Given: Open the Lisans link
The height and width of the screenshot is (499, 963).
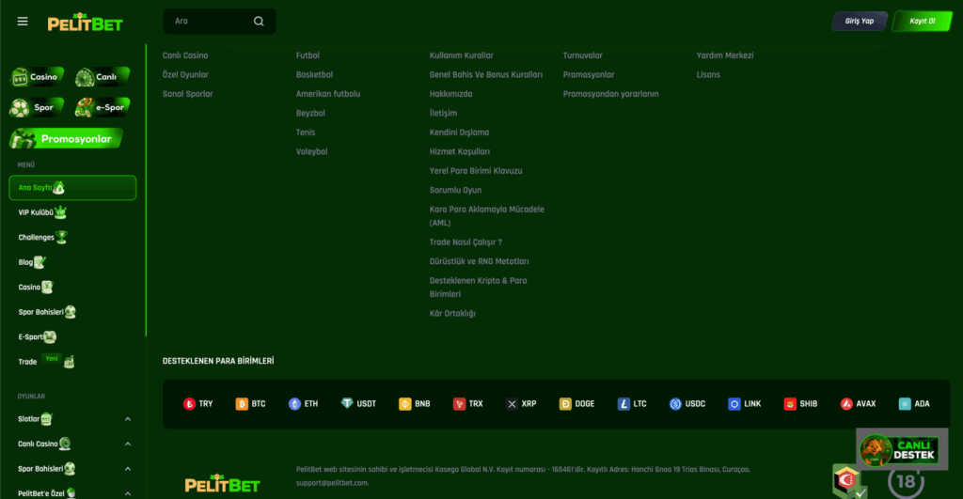Looking at the screenshot, I should [708, 75].
